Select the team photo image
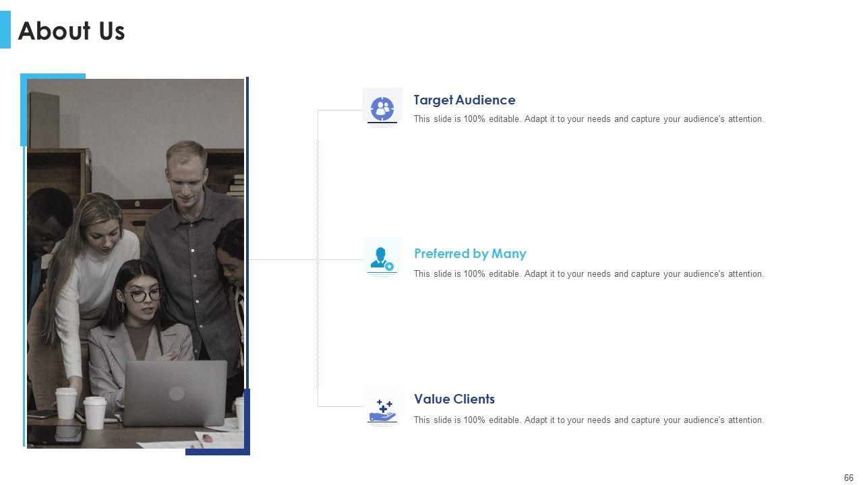Viewport: 863px width, 485px height. tap(136, 263)
